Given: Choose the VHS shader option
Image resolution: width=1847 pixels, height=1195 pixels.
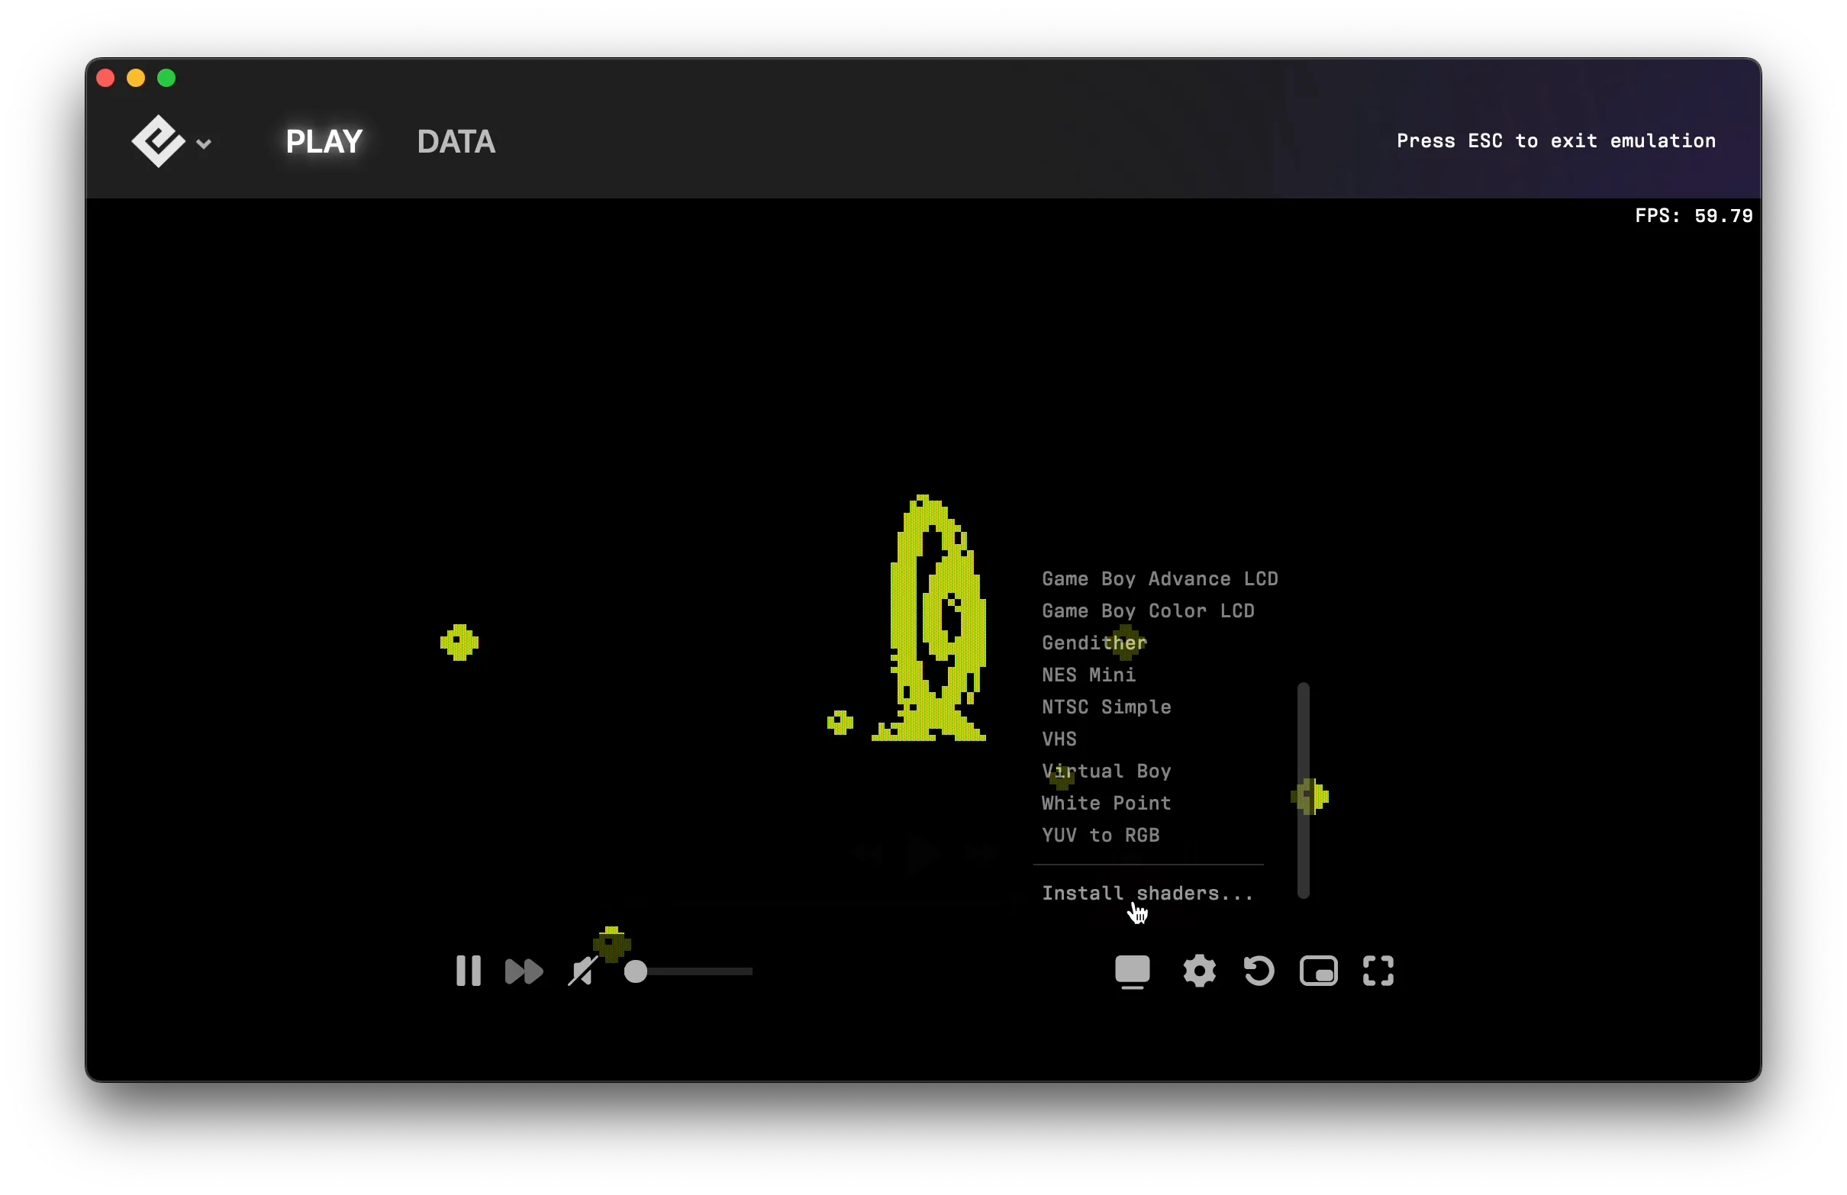Looking at the screenshot, I should pyautogui.click(x=1059, y=739).
